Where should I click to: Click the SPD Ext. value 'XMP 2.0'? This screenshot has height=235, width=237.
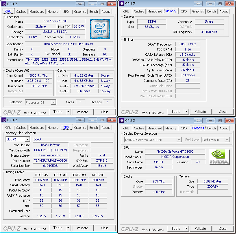pyautogui.click(x=102, y=160)
